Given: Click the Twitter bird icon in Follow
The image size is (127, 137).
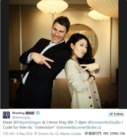Looking at the screenshot, I should tap(111, 114).
